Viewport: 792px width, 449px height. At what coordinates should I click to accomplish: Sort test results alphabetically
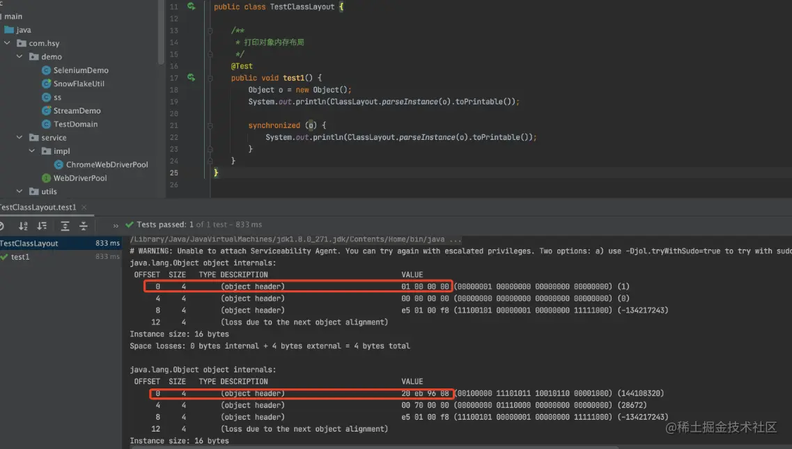pos(23,226)
